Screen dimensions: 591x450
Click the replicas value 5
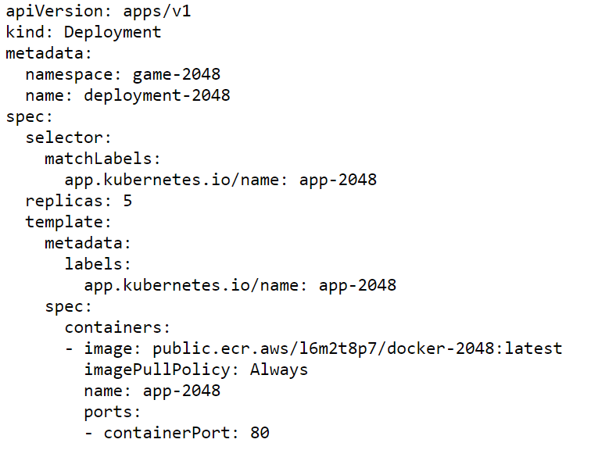click(x=127, y=201)
